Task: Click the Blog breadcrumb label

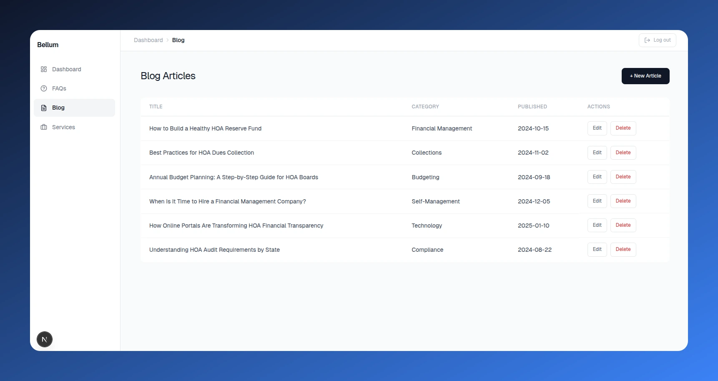Action: 178,40
